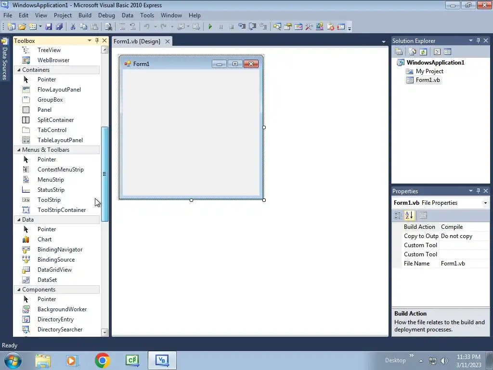This screenshot has height=370, width=493.
Task: Click the Copy toolbar icon
Action: pos(83,27)
